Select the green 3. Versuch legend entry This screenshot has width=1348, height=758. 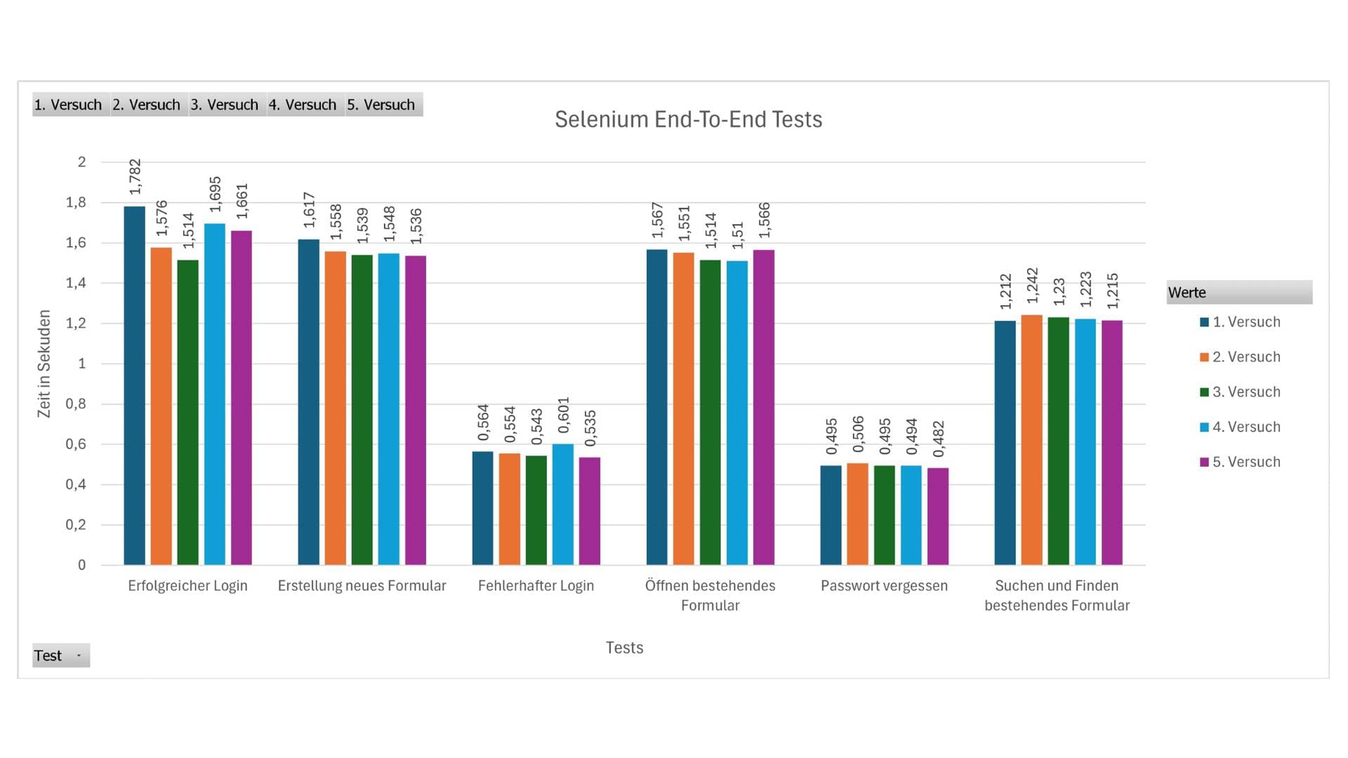tap(1241, 392)
